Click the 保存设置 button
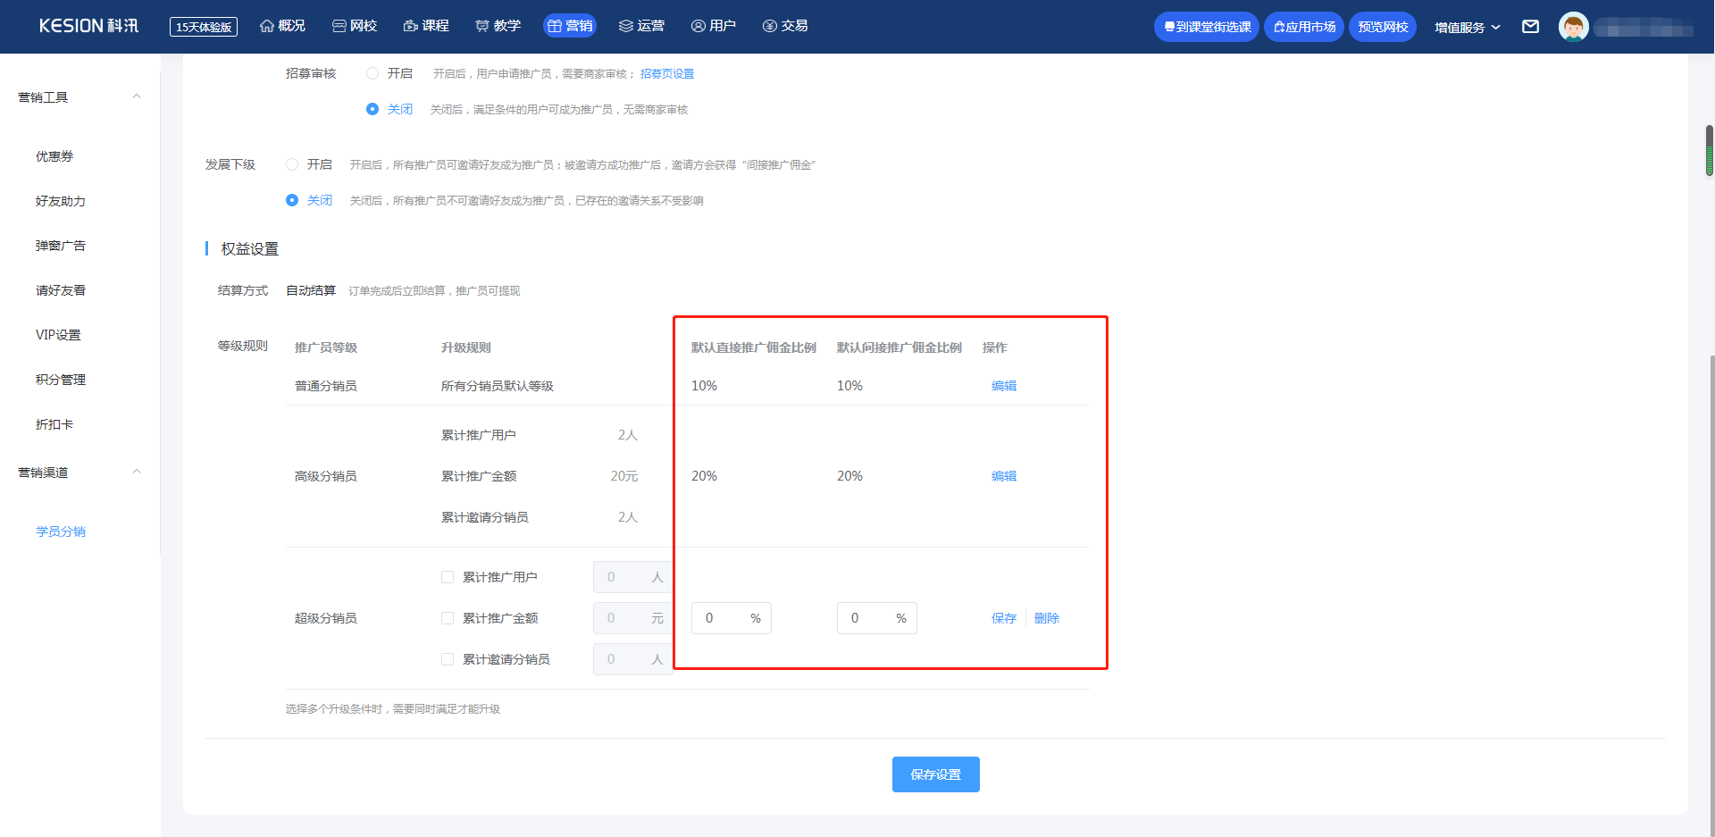Viewport: 1715px width, 837px height. [935, 774]
